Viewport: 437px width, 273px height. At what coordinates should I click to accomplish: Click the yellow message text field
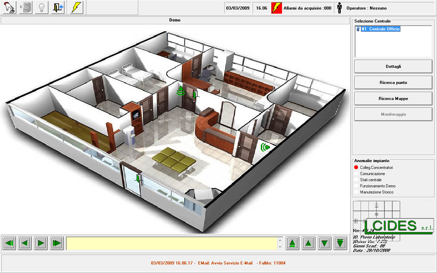172,243
